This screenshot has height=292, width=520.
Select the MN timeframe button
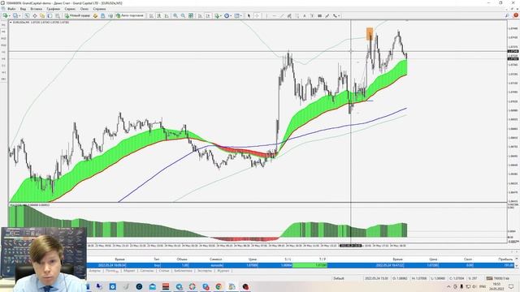(x=3, y=79)
